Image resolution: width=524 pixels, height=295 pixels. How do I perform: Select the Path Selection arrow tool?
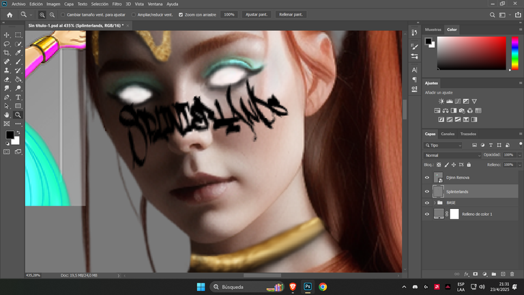click(6, 106)
